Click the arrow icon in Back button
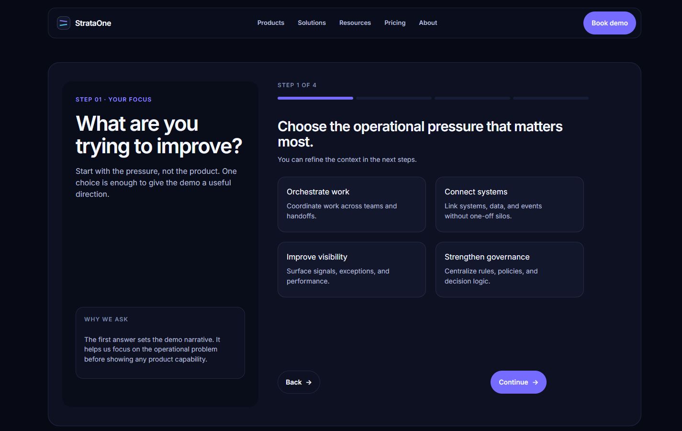 [309, 382]
